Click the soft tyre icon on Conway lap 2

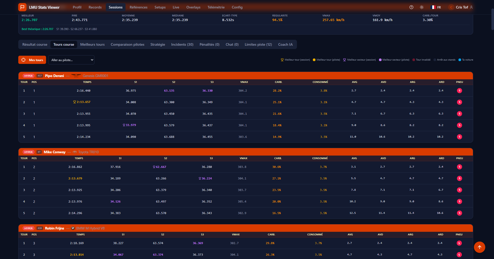460,178
